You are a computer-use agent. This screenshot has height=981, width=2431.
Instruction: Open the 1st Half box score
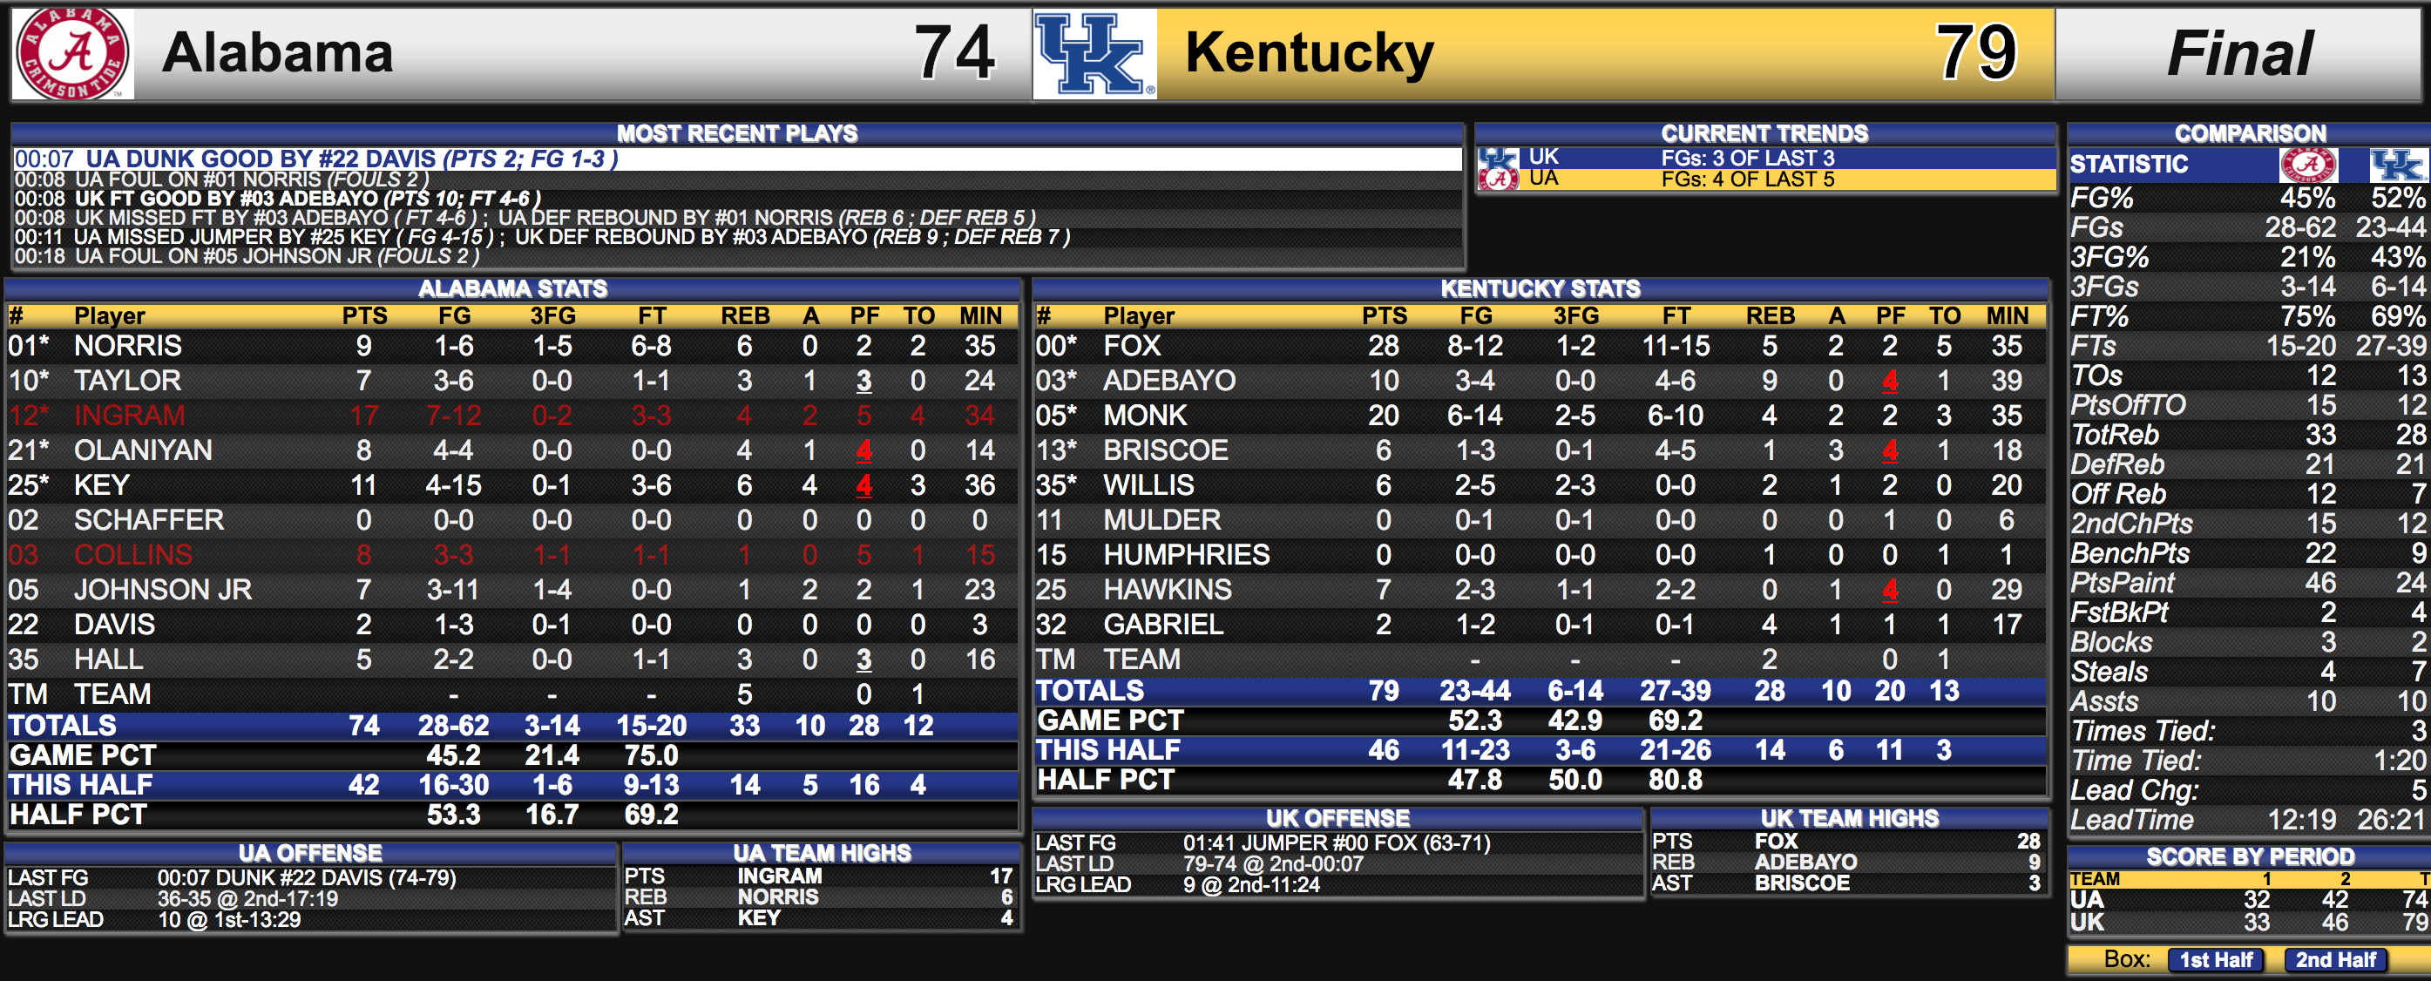click(x=2216, y=959)
